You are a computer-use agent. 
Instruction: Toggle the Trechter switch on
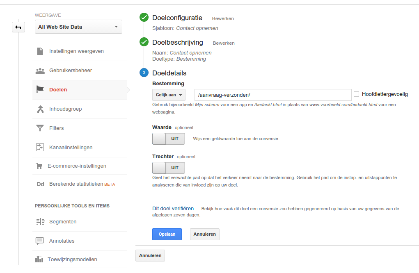[168, 168]
